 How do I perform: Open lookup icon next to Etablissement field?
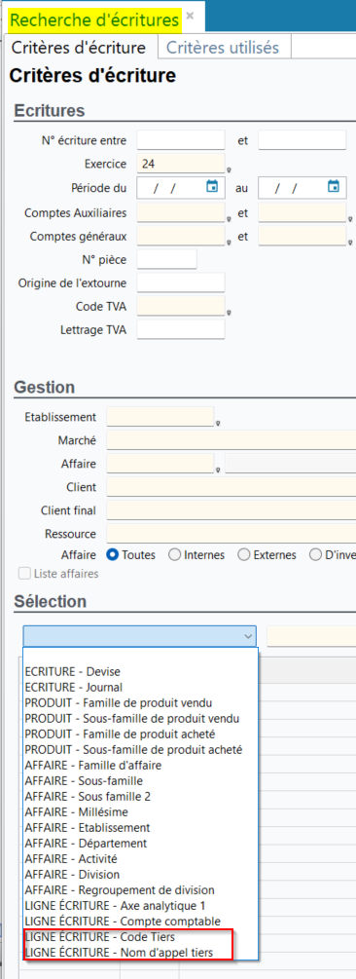pyautogui.click(x=218, y=424)
